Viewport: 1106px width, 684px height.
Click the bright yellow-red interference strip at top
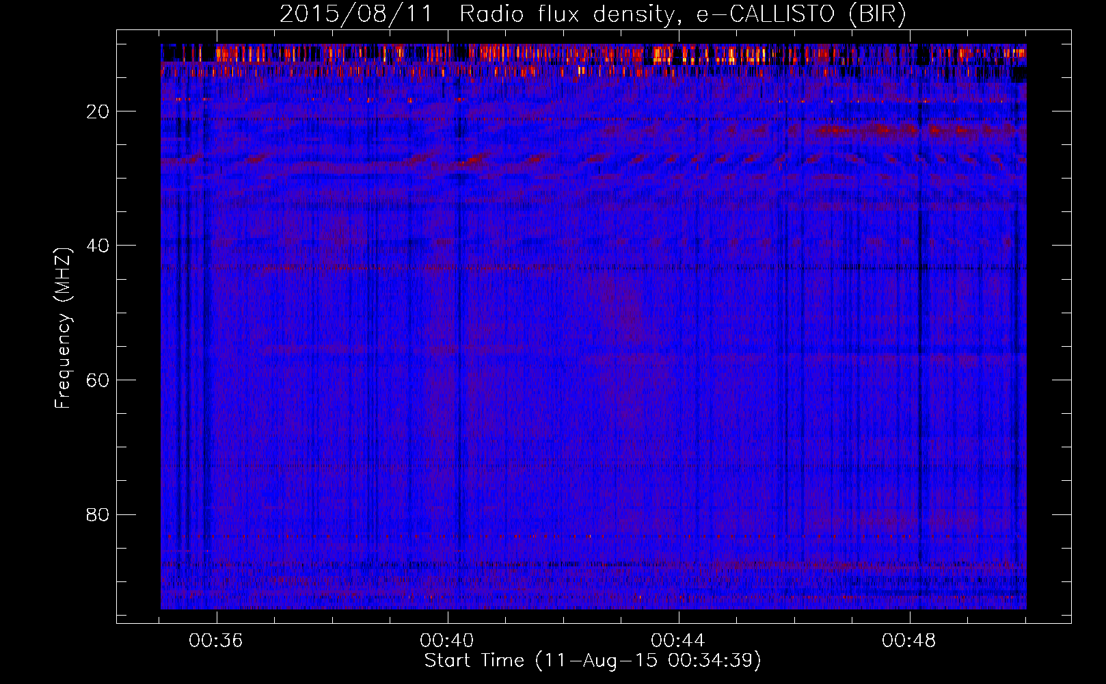click(690, 53)
